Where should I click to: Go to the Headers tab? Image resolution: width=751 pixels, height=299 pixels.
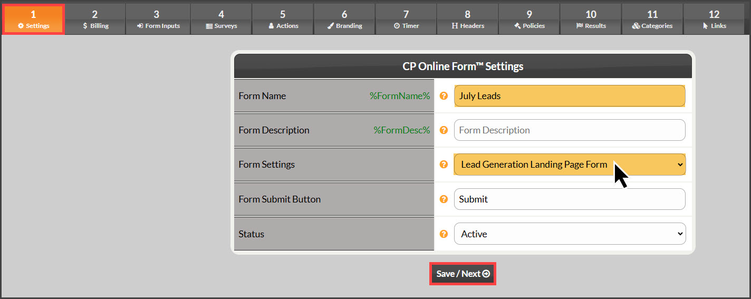click(x=467, y=20)
